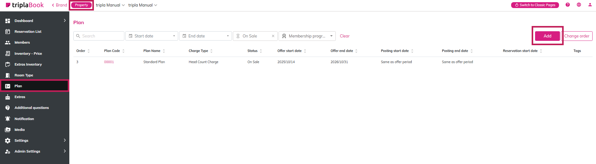Click the help question mark icon
Screen dimensions: 596x164
click(567, 5)
